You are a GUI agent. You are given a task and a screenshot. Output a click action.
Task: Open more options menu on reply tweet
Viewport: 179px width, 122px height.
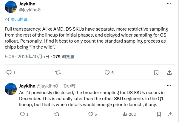169,85
